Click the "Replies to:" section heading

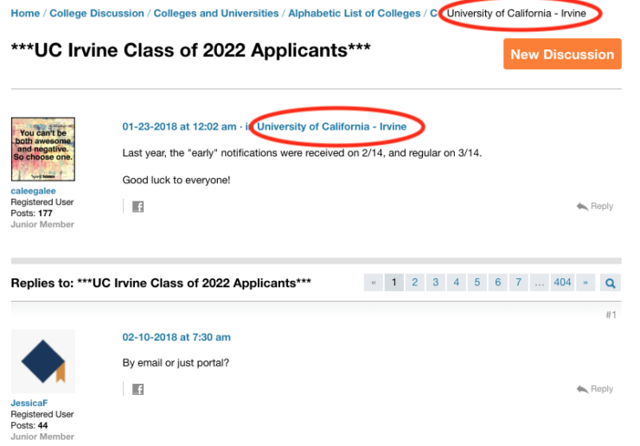[161, 283]
